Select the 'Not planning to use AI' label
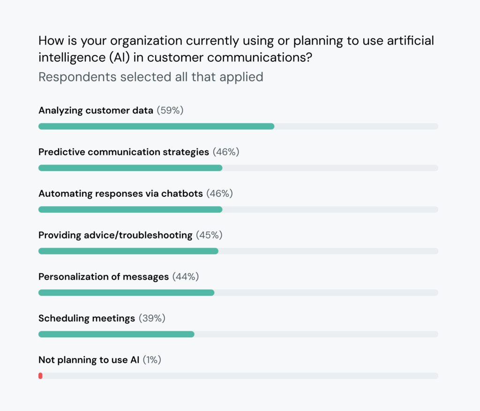The image size is (480, 411). point(89,360)
